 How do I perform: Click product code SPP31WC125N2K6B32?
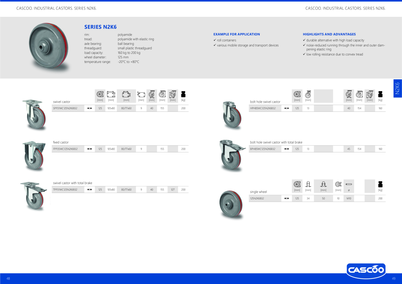point(65,108)
